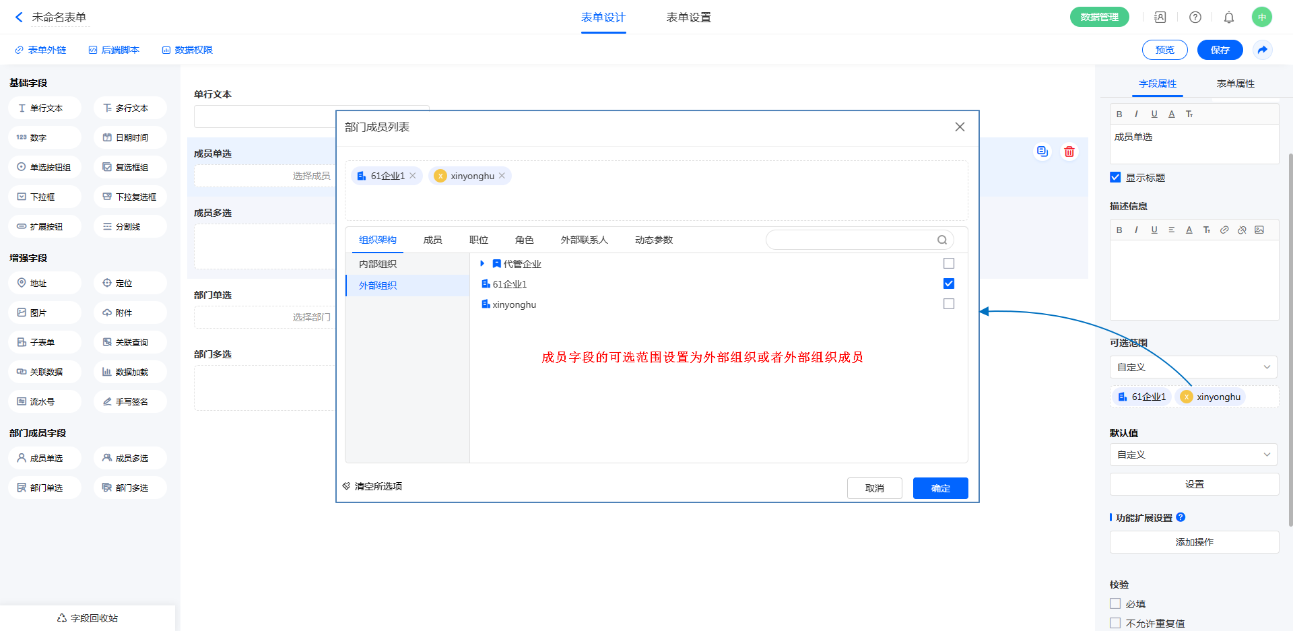The image size is (1293, 631).
Task: Select 内部组织 in the dialog sidebar
Action: click(x=407, y=264)
